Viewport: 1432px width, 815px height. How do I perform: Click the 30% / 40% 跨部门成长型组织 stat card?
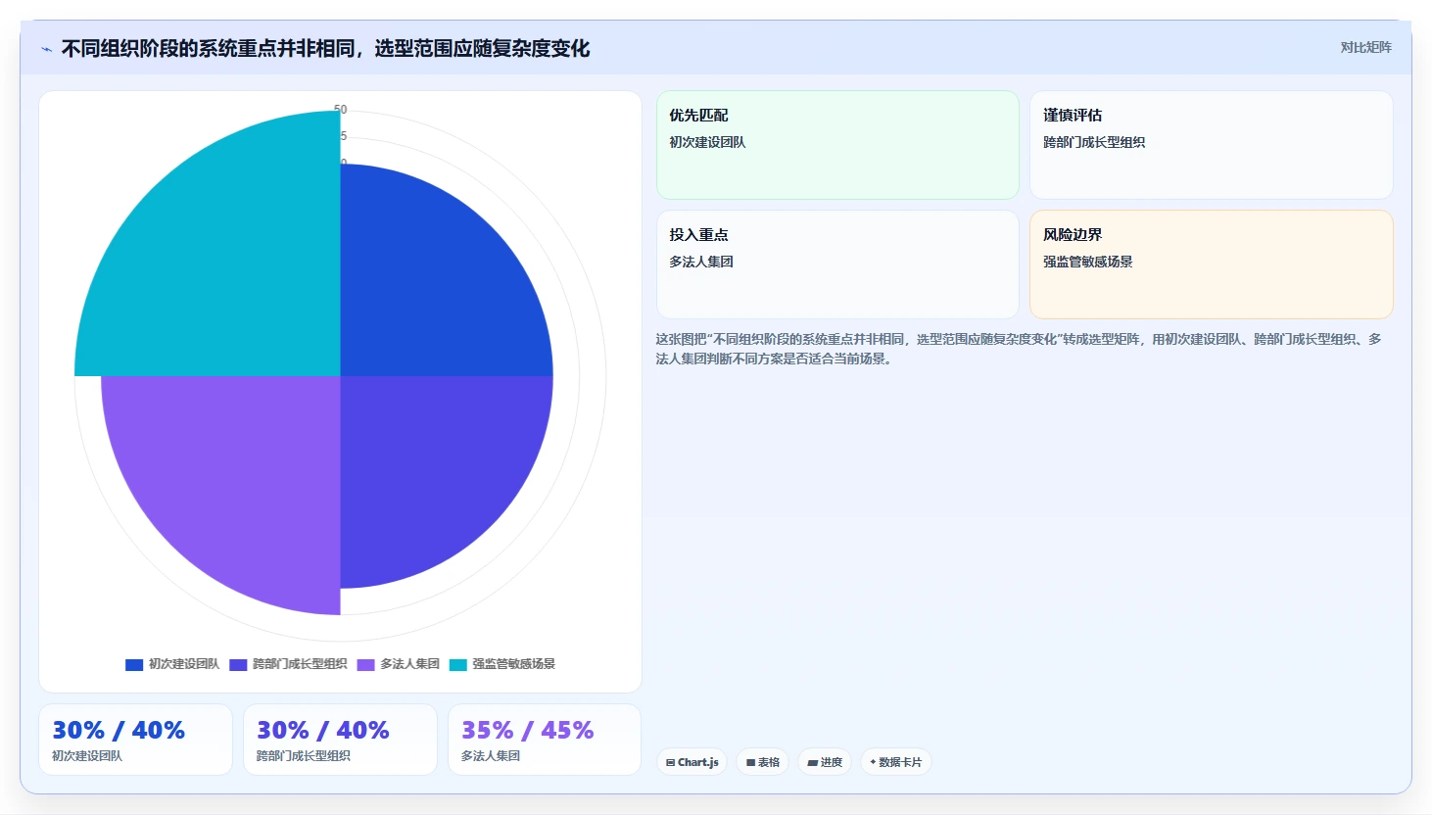click(x=340, y=740)
